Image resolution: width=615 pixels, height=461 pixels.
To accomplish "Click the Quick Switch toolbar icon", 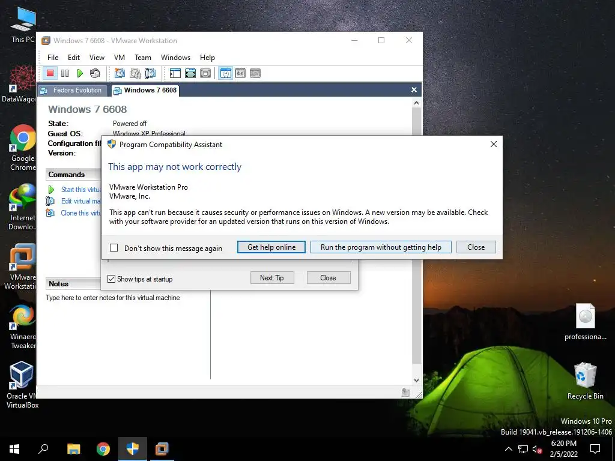I will tap(205, 73).
